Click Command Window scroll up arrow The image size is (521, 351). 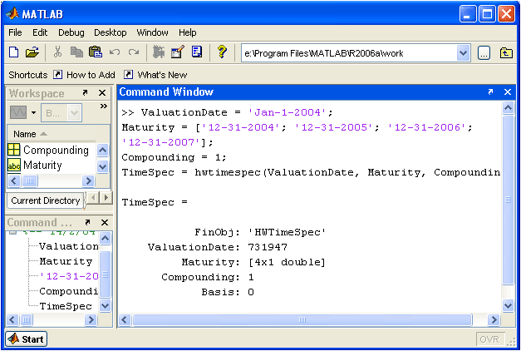click(x=508, y=108)
